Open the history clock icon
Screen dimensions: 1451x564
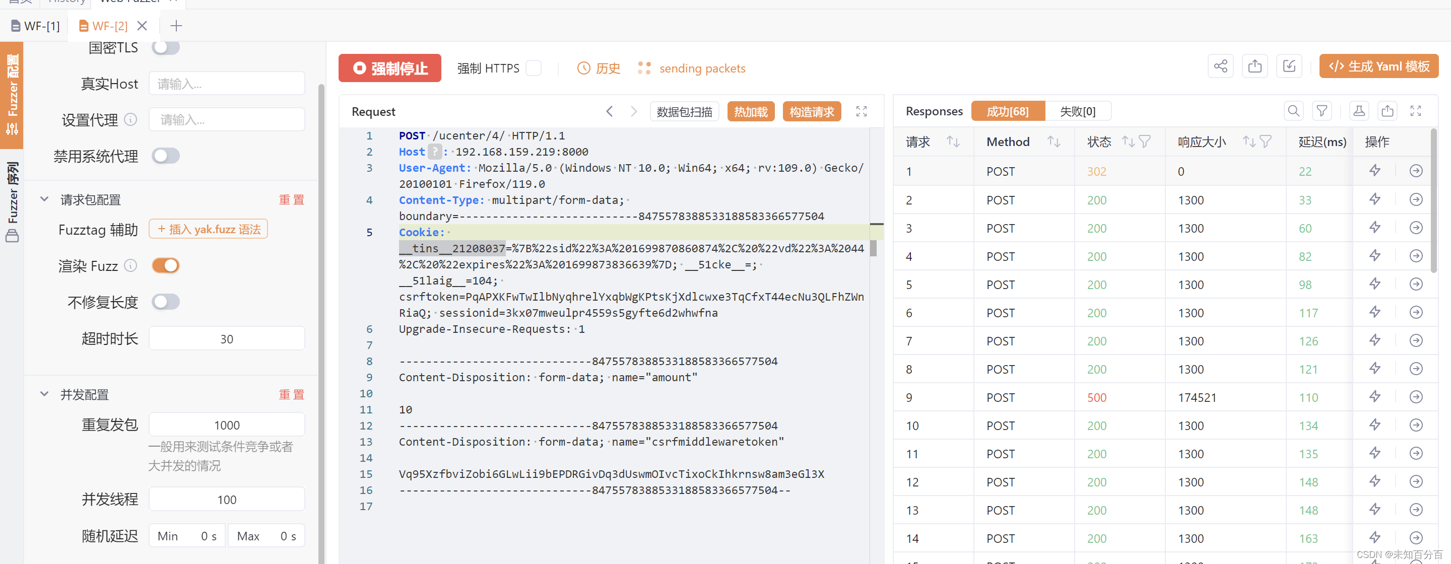(583, 68)
